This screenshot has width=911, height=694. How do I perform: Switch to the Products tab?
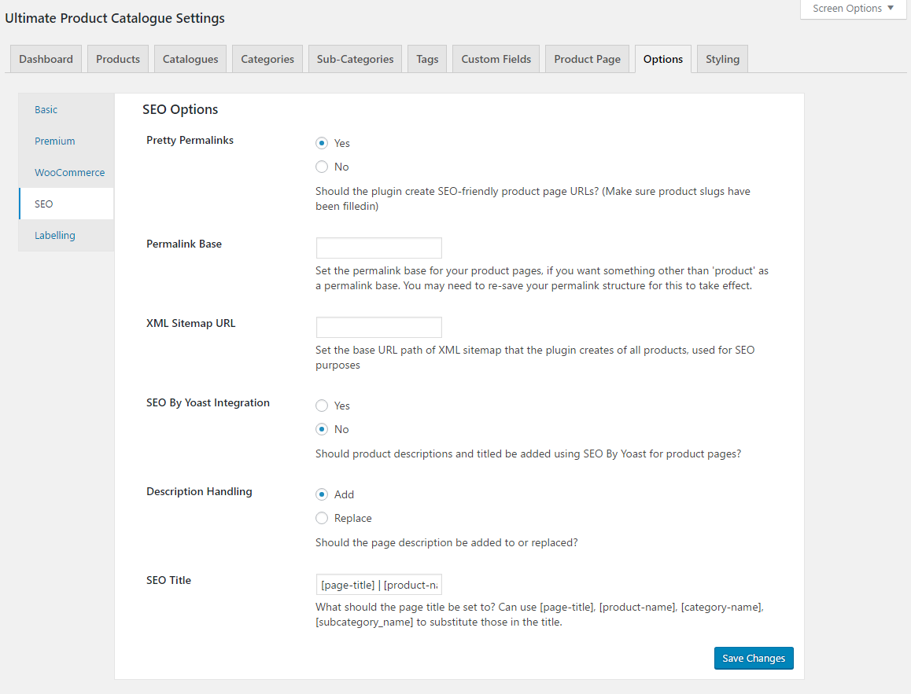pos(118,59)
